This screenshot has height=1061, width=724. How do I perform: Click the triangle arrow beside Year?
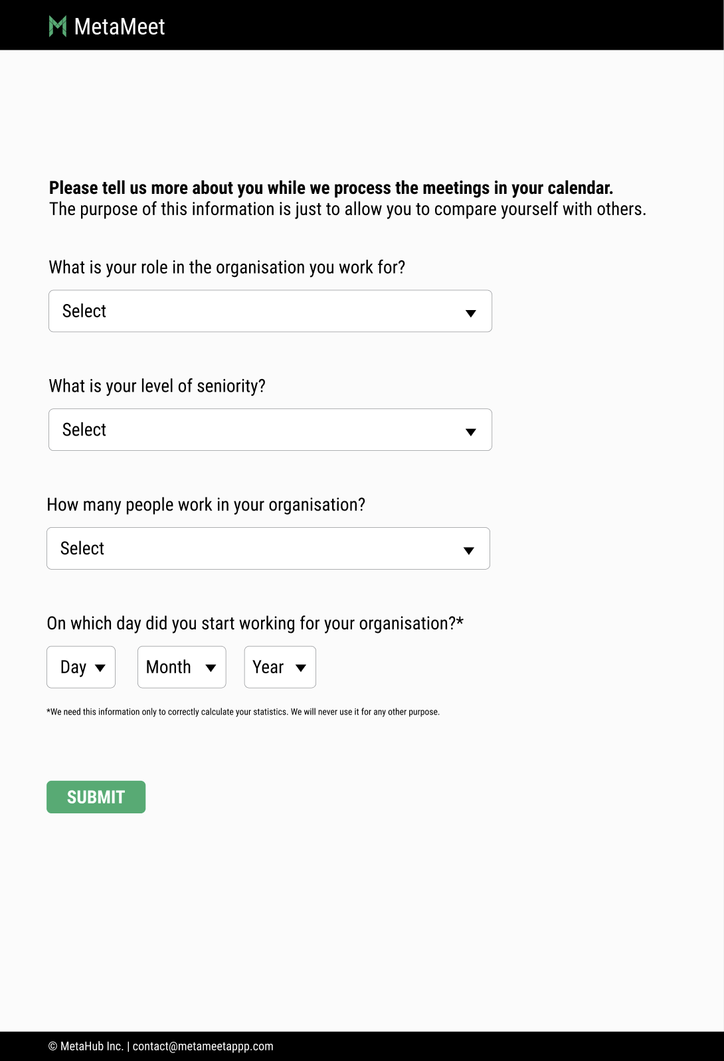pyautogui.click(x=301, y=668)
